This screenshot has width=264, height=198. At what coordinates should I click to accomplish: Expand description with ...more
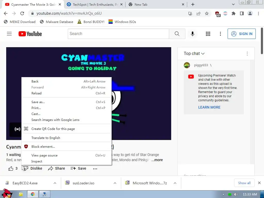tap(157, 160)
